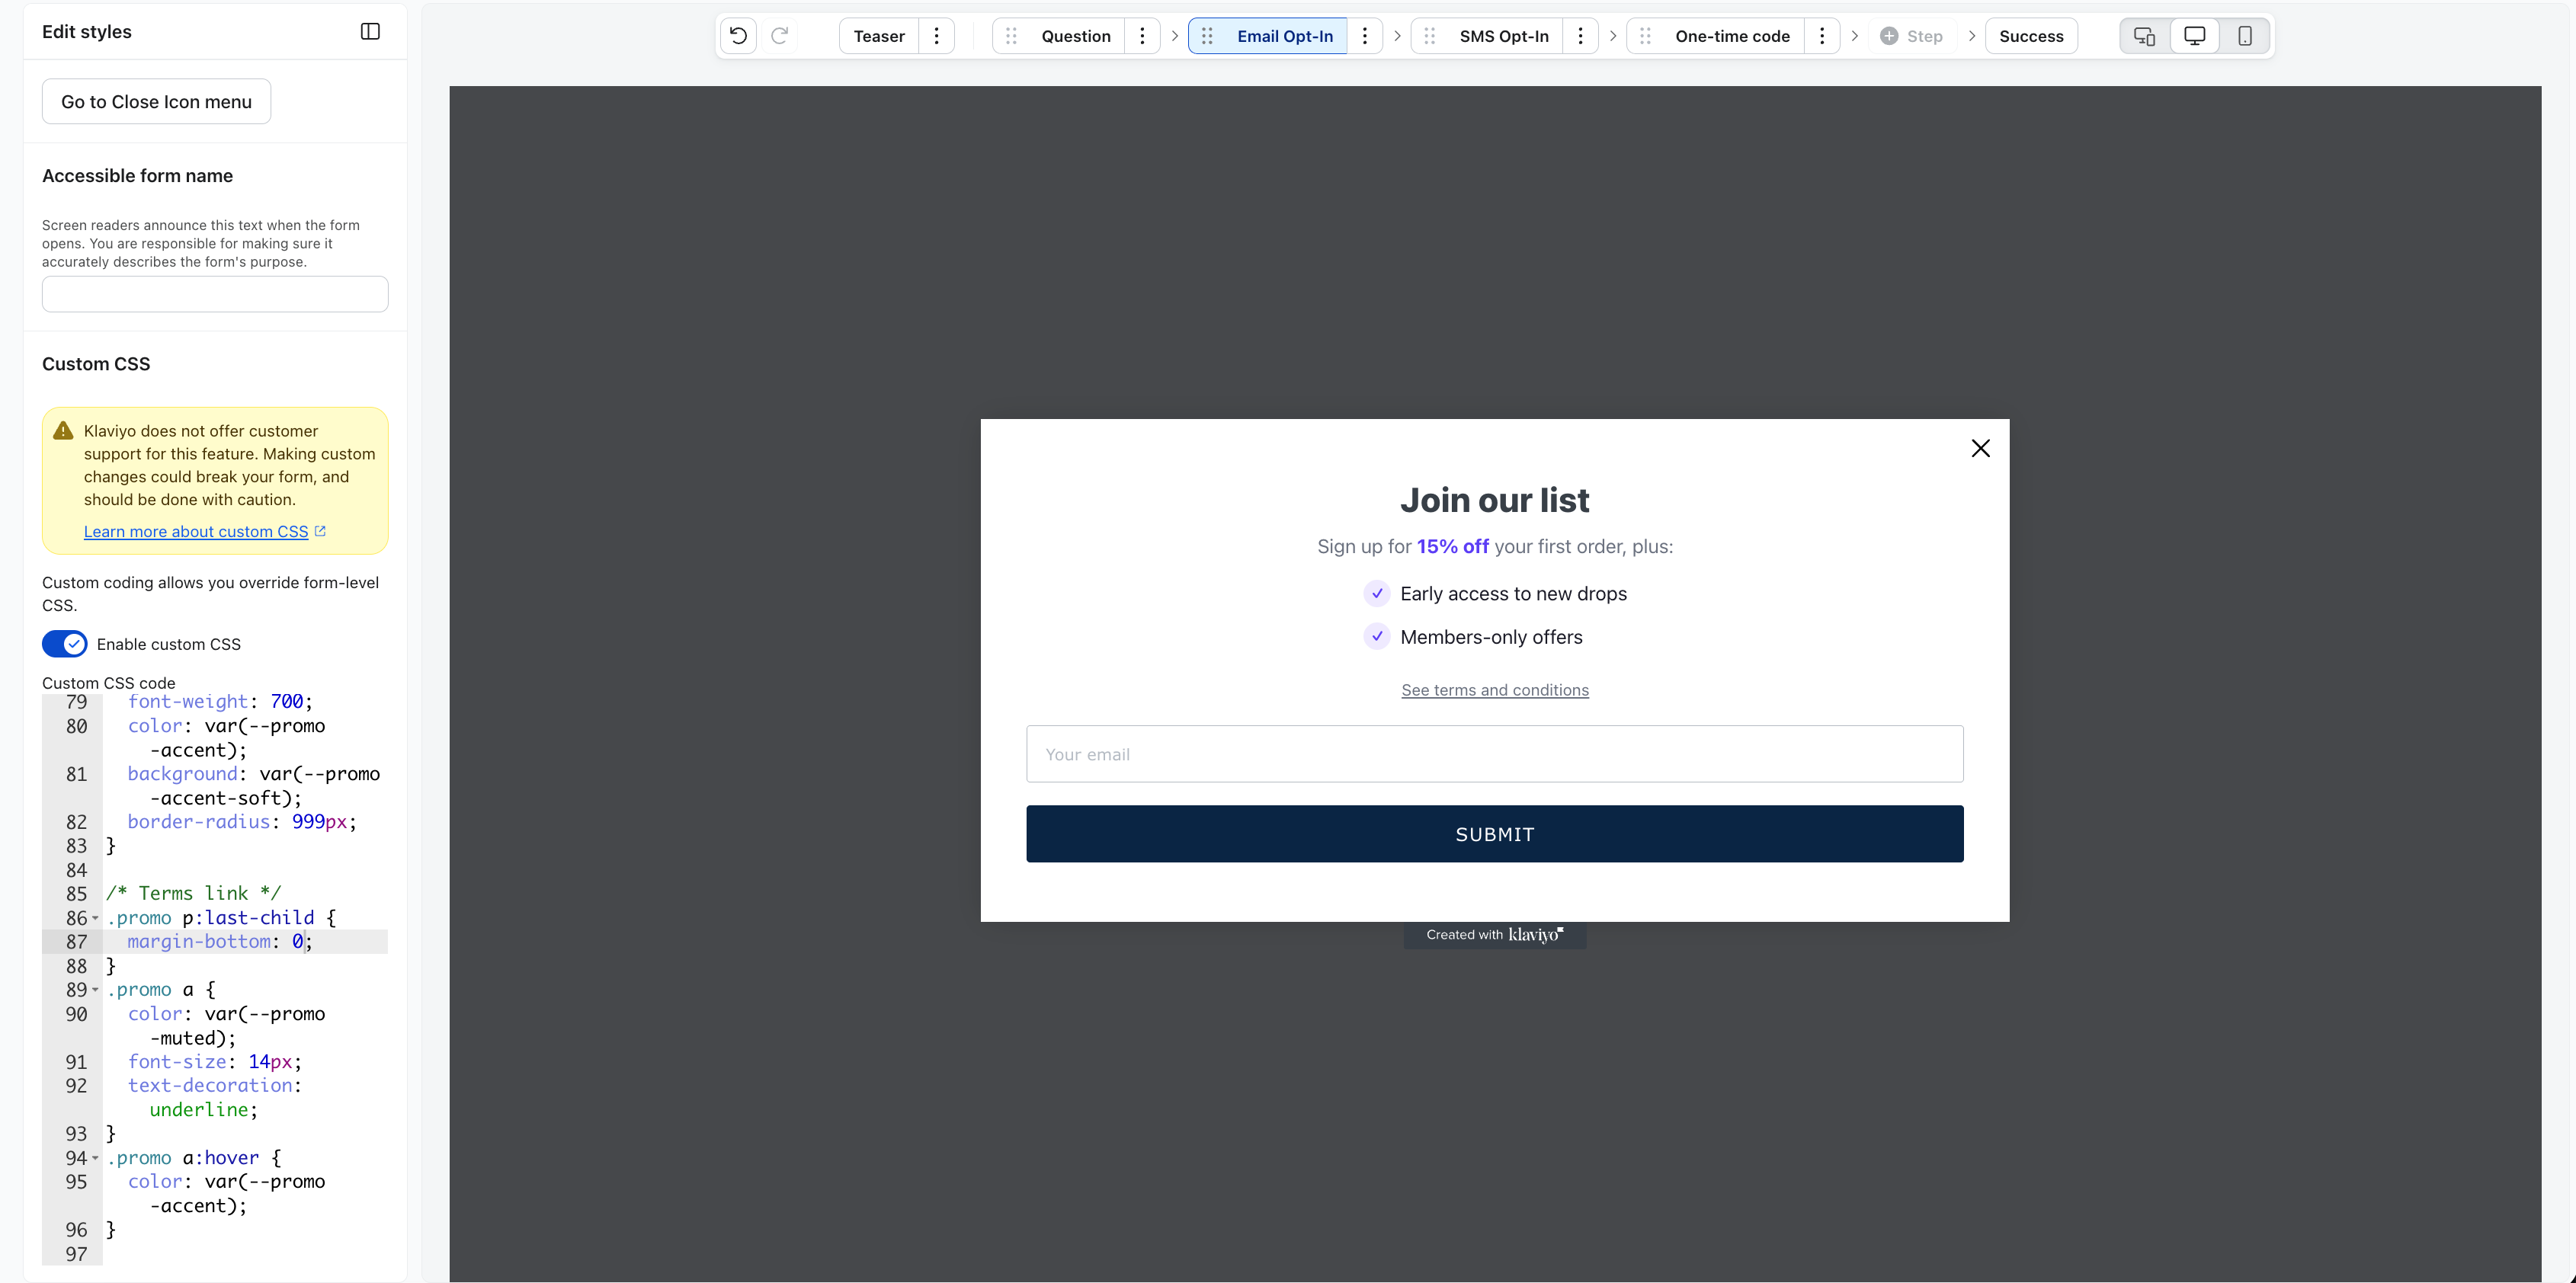The width and height of the screenshot is (2576, 1283).
Task: Click the Join our list heading
Action: 1494,500
